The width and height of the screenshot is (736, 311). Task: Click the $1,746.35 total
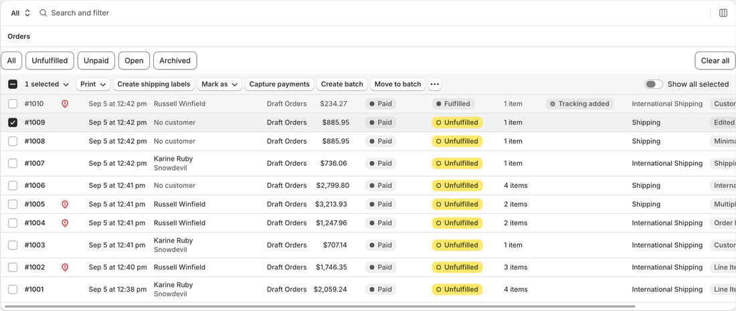pos(331,268)
